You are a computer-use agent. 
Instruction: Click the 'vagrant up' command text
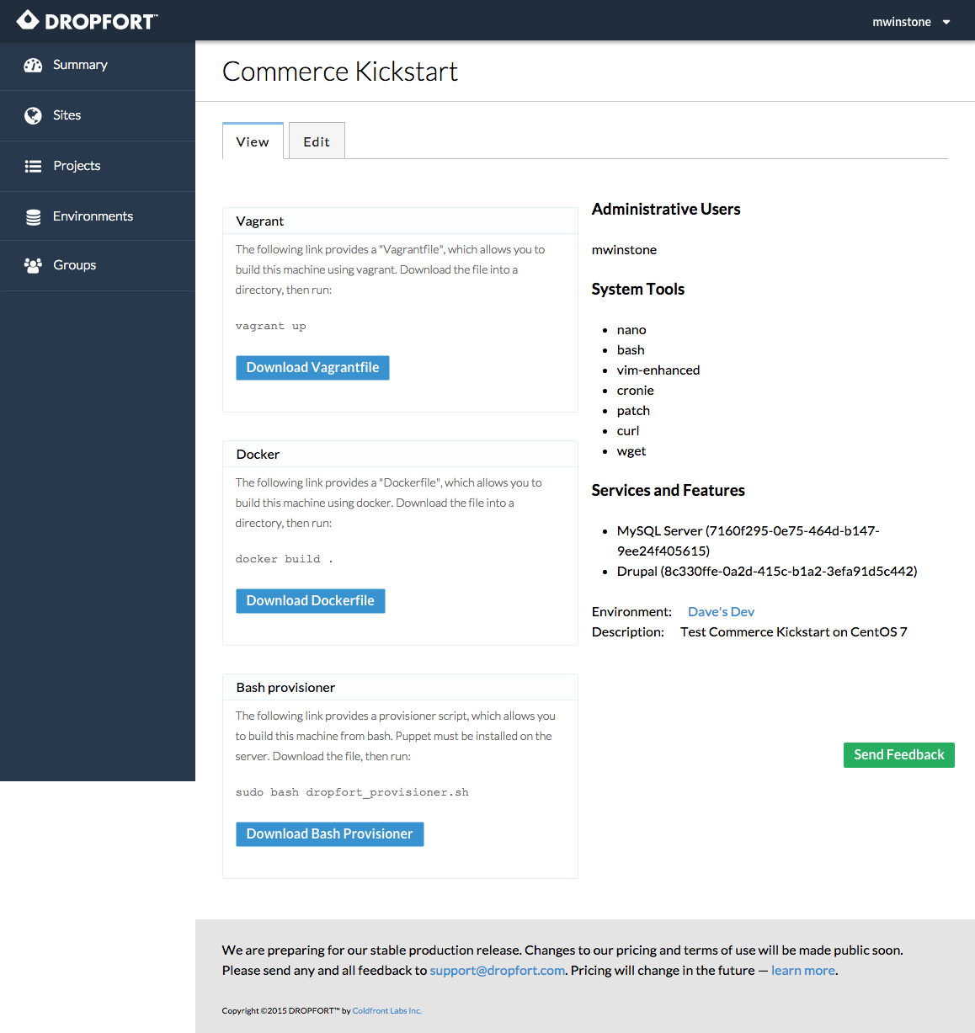pos(270,327)
